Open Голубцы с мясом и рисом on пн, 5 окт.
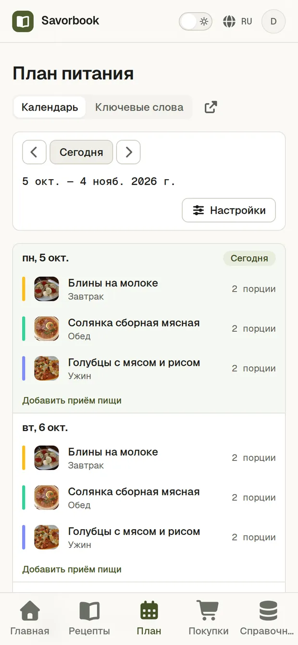 (134, 362)
